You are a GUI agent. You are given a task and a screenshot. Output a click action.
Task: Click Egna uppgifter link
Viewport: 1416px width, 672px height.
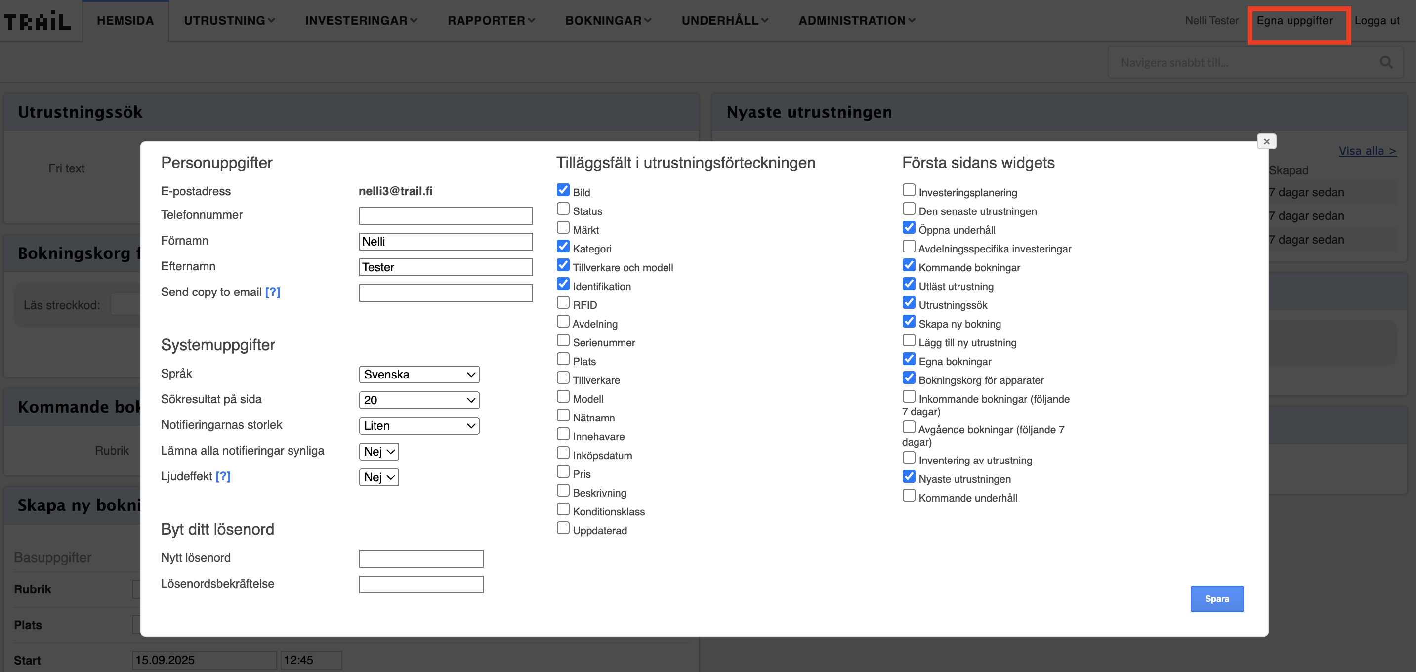pyautogui.click(x=1294, y=21)
